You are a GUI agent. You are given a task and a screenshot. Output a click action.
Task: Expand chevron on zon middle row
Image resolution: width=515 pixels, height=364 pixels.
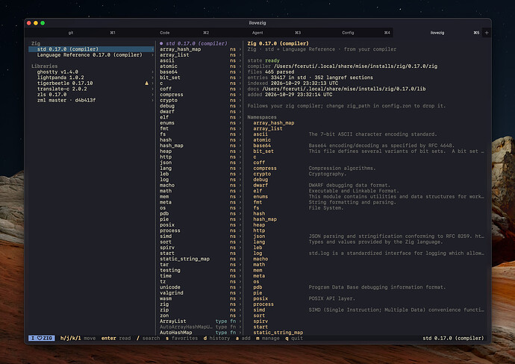point(240,316)
